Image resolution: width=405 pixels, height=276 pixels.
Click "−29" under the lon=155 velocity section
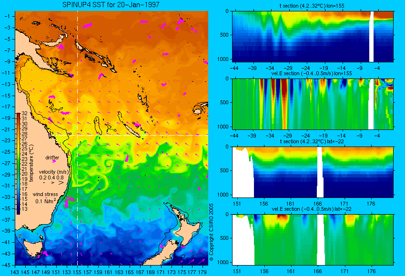288,136
